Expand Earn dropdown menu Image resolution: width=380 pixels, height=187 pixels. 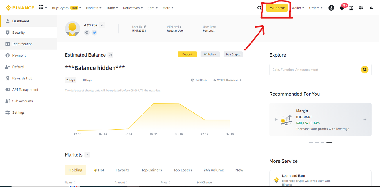153,8
